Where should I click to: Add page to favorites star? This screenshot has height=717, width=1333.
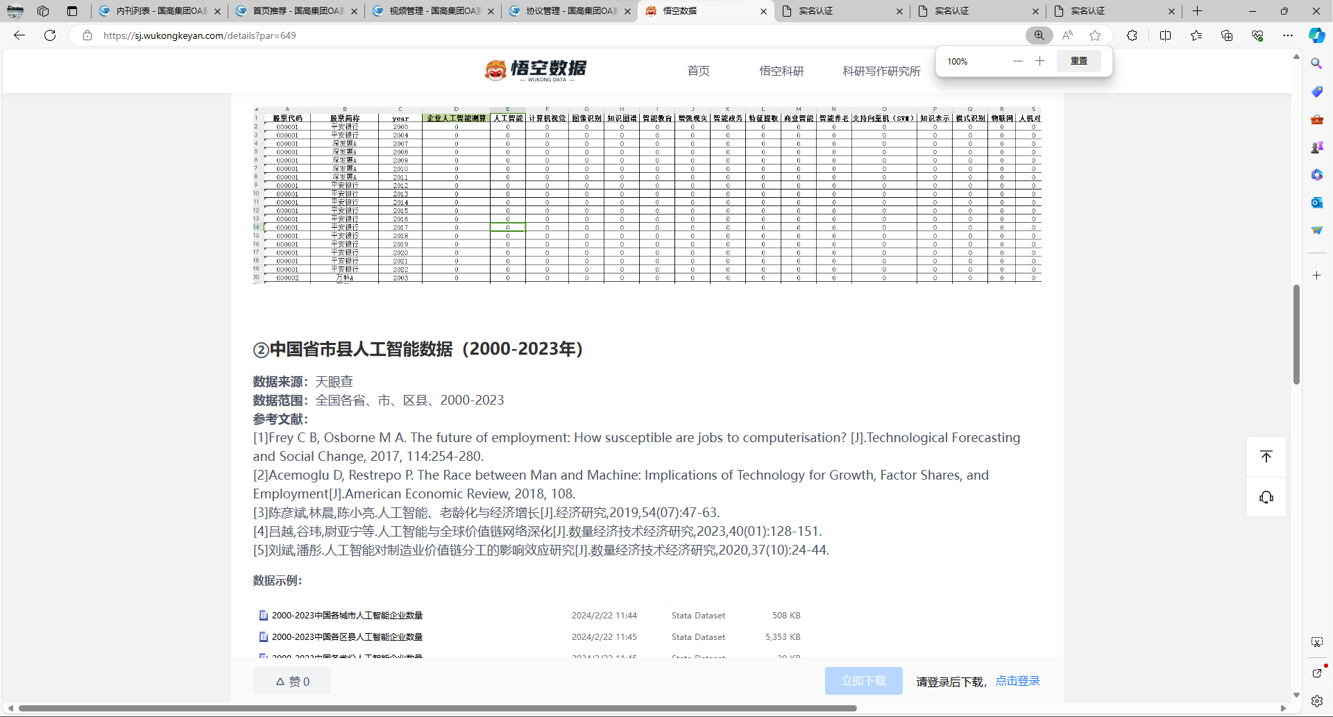tap(1095, 35)
